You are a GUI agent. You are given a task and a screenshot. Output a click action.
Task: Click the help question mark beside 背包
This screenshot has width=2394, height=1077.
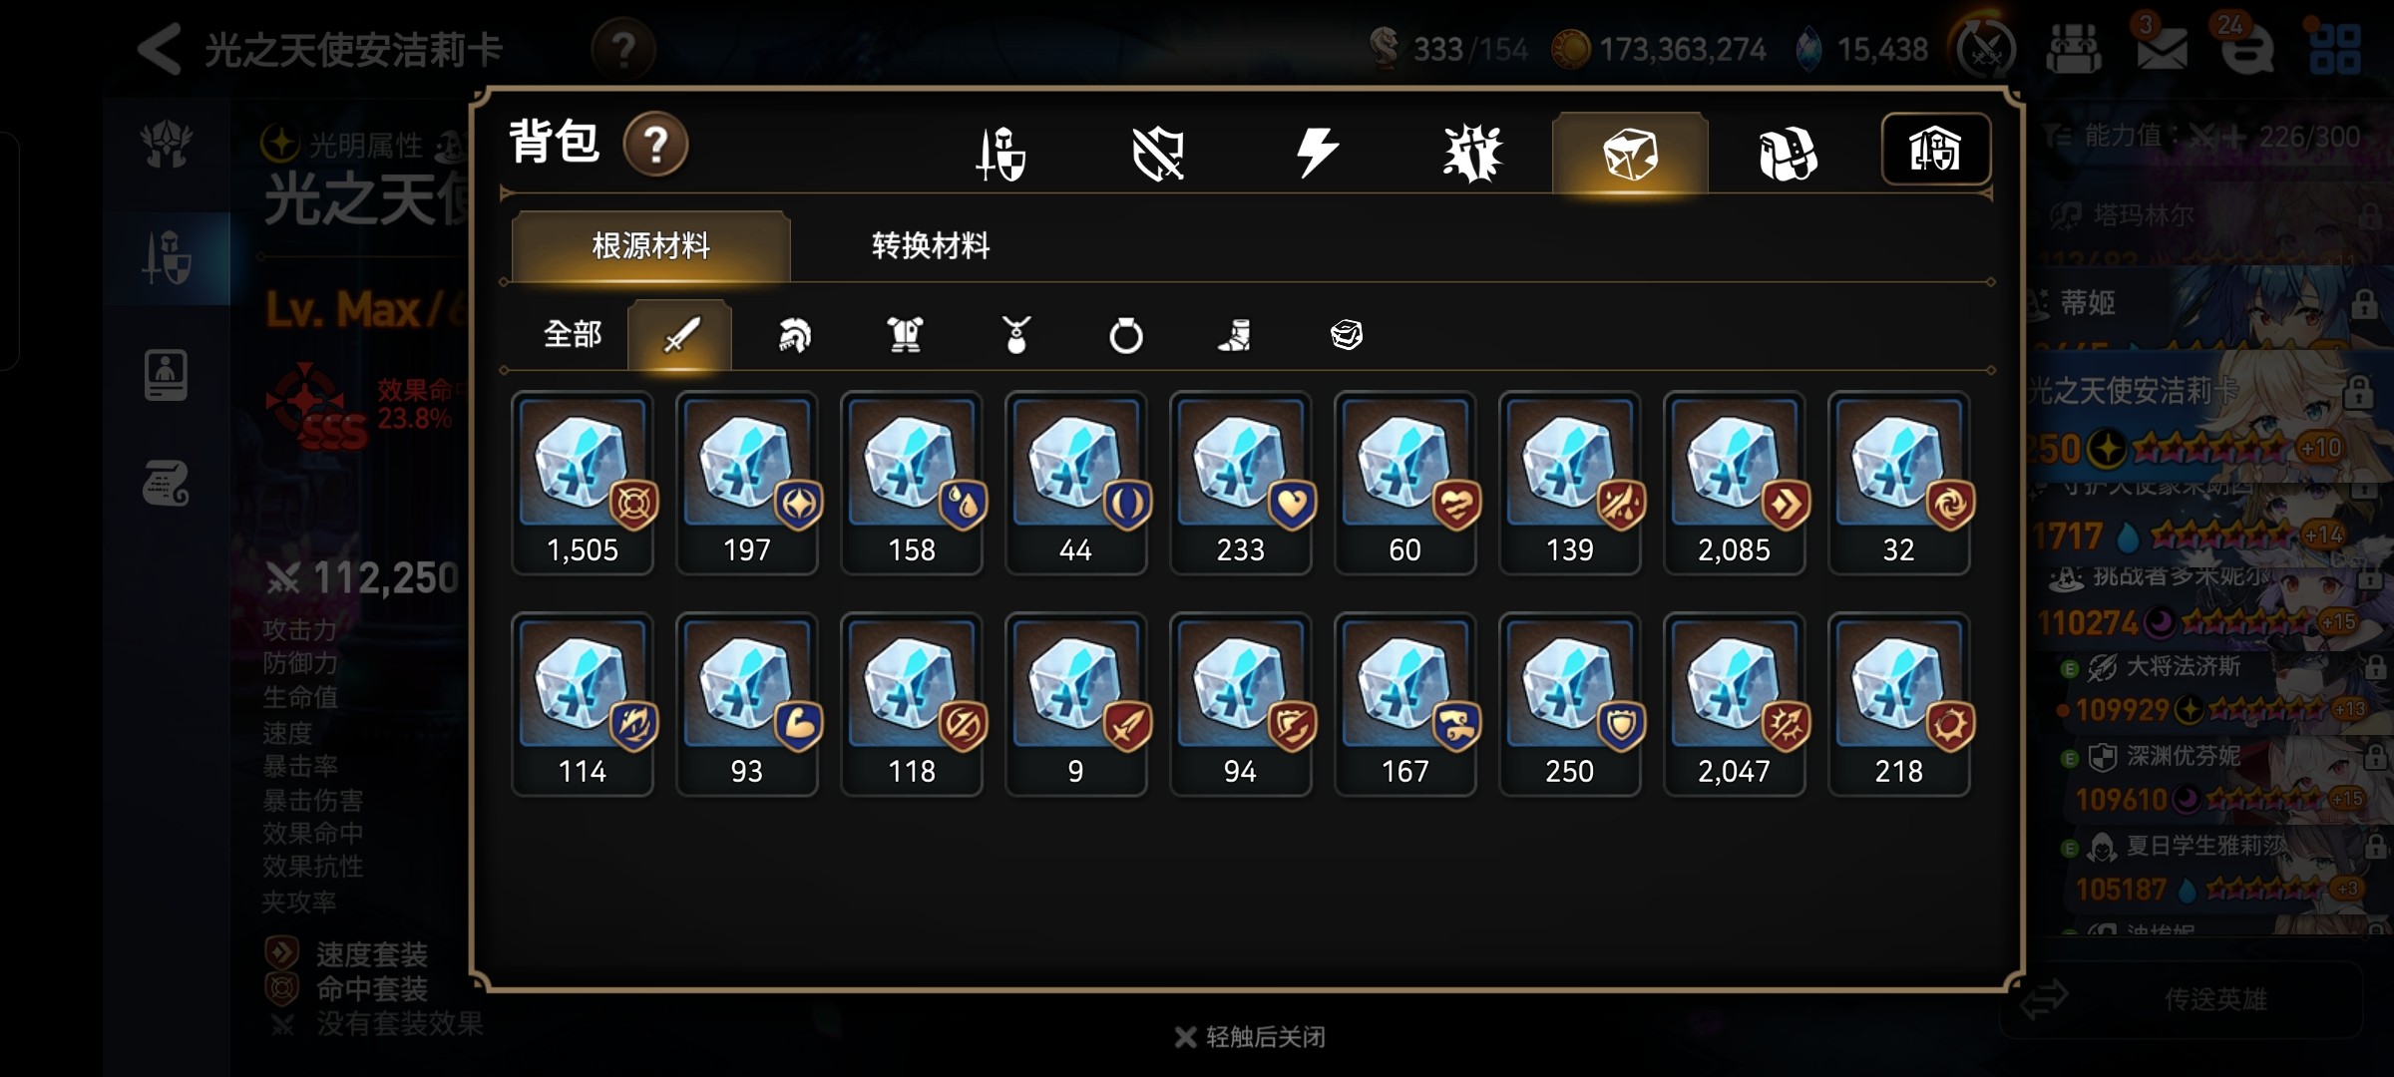[x=655, y=146]
